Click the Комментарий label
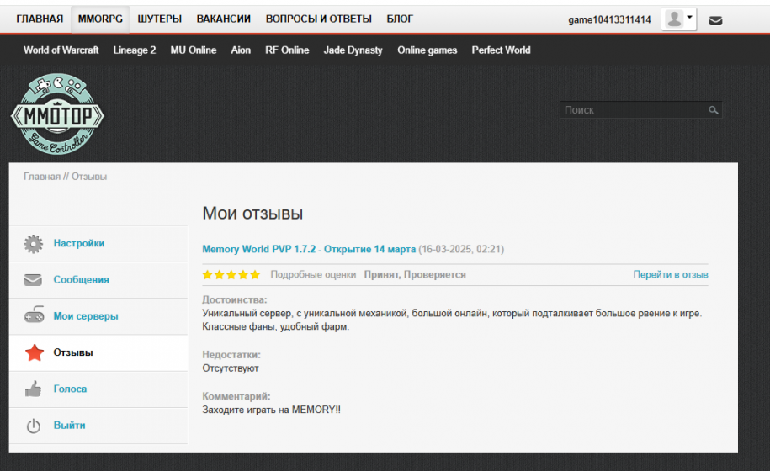 [236, 396]
